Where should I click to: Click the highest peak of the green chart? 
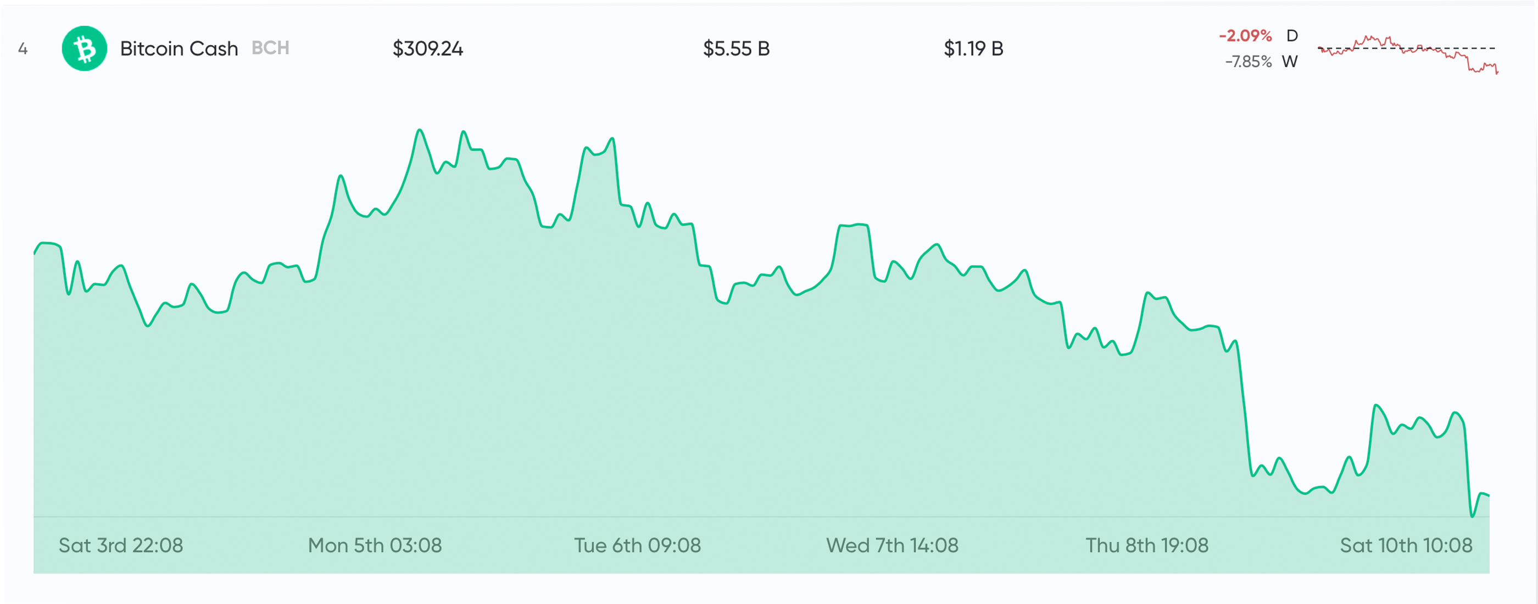click(420, 130)
